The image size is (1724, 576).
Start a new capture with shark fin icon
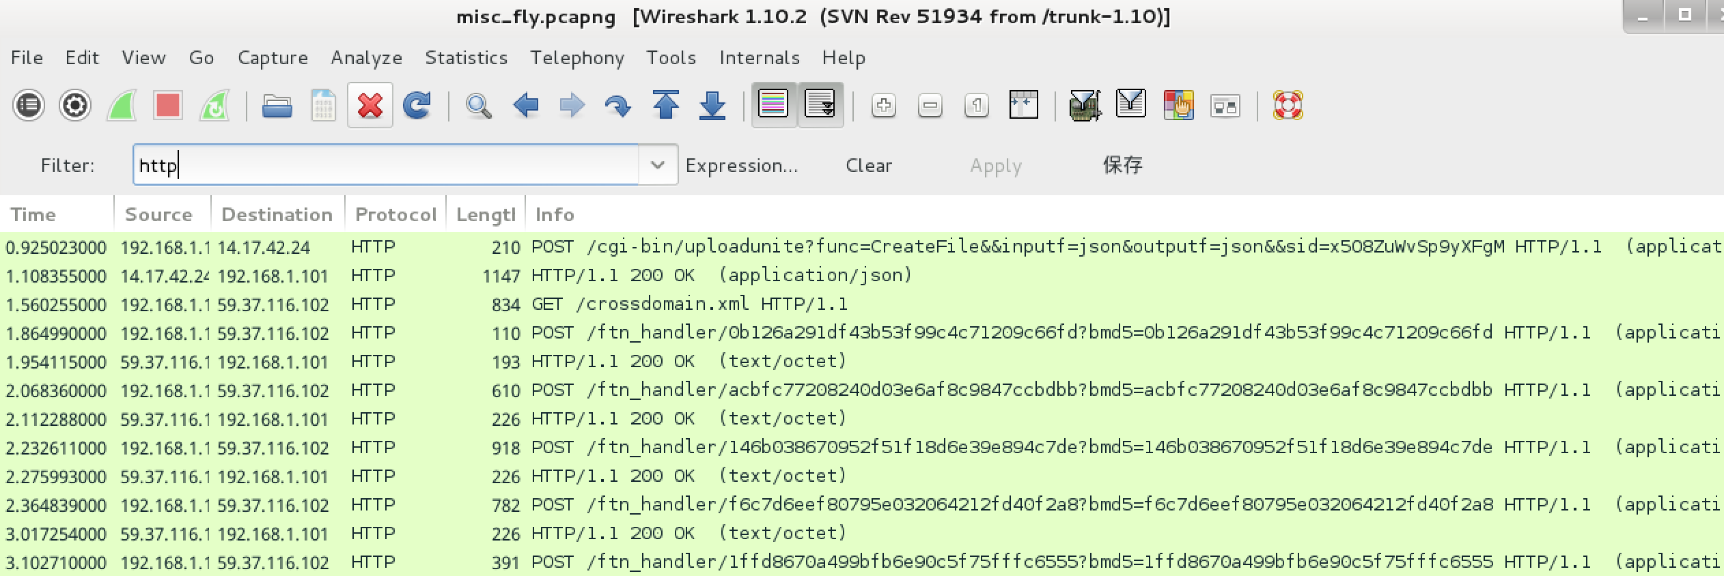coord(122,106)
